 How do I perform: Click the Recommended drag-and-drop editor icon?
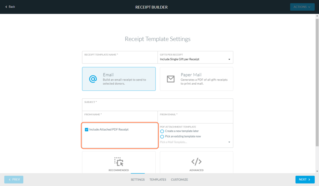pos(119,162)
